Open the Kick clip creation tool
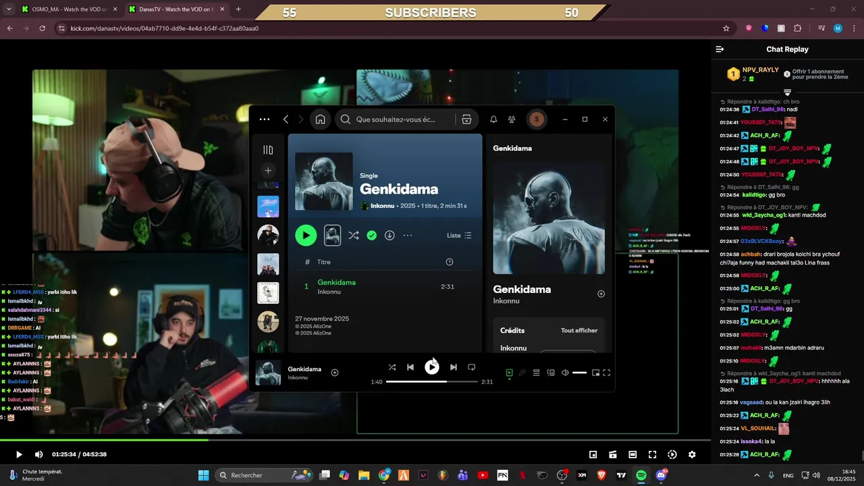The image size is (864, 486). [613, 454]
